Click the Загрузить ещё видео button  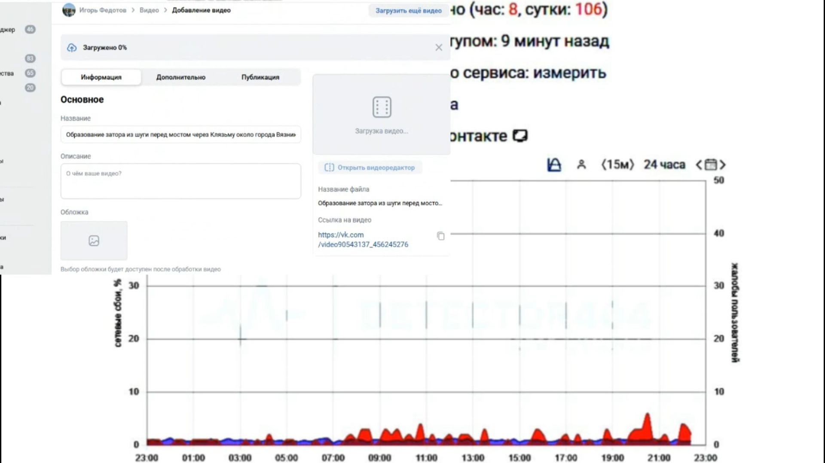point(408,10)
